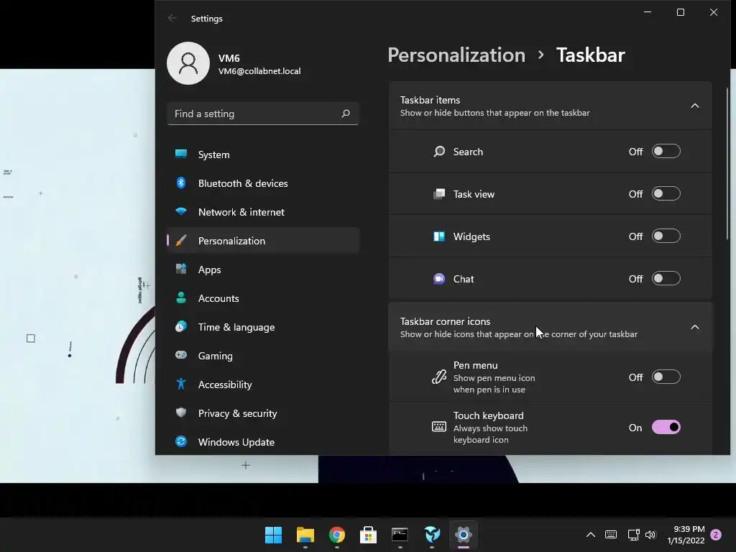Click the Settings gear icon on taskbar

[464, 535]
